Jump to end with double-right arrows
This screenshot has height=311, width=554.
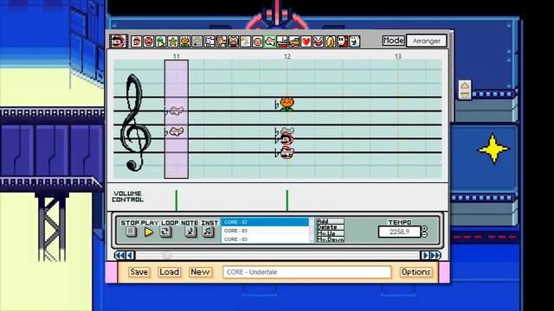(435, 255)
